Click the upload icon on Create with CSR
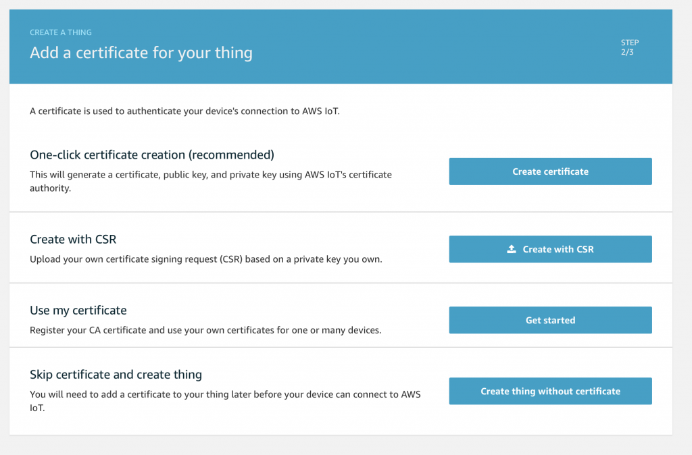The height and width of the screenshot is (455, 692). (512, 249)
